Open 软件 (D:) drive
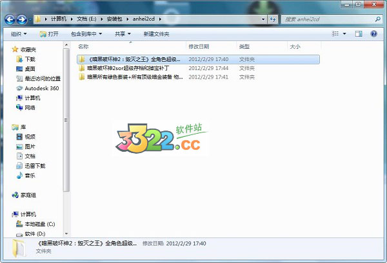Image resolution: width=387 pixels, height=263 pixels. click(x=30, y=233)
